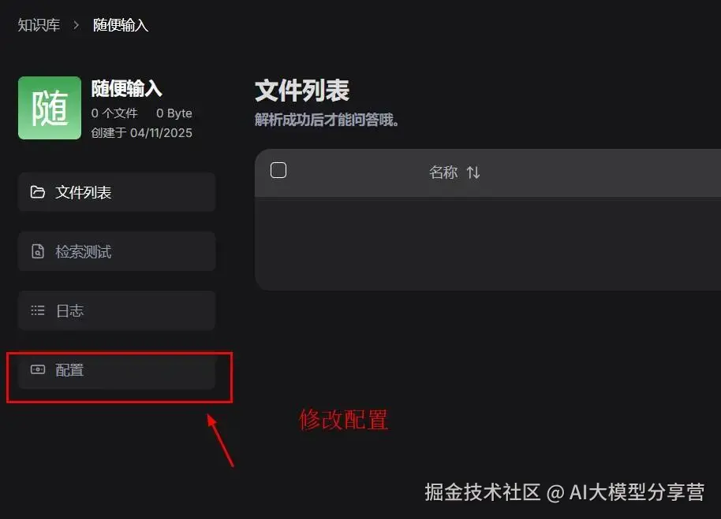Tick the select-all checkbox in table header
Image resolution: width=721 pixels, height=519 pixels.
[278, 170]
